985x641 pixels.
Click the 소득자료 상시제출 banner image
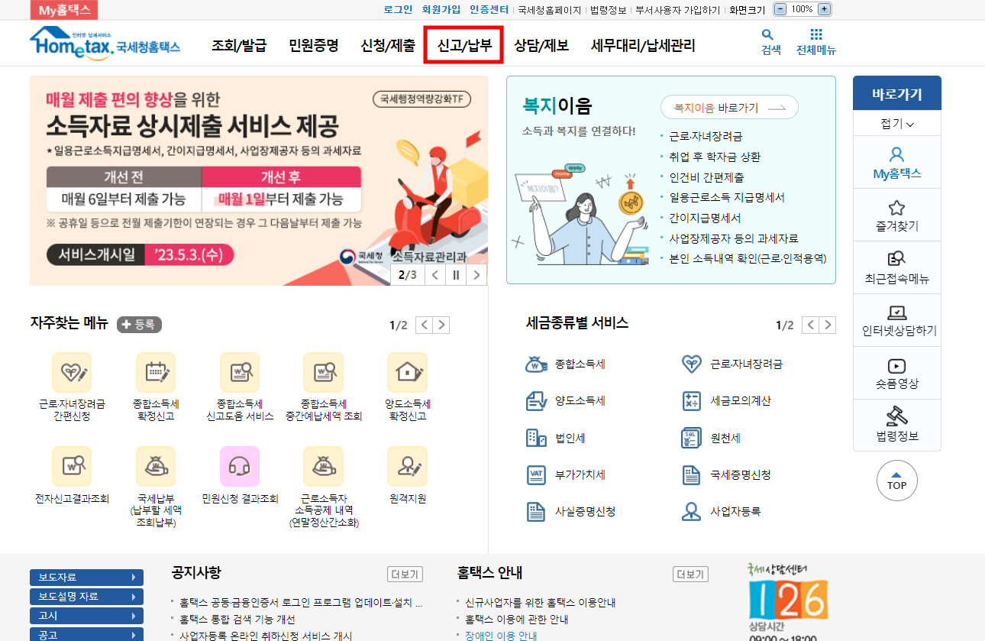click(x=259, y=181)
